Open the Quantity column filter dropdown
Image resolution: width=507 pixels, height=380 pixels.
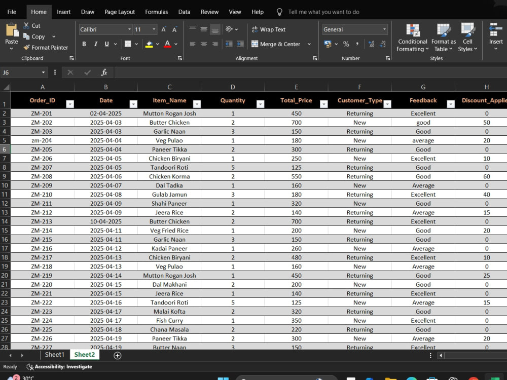(260, 104)
